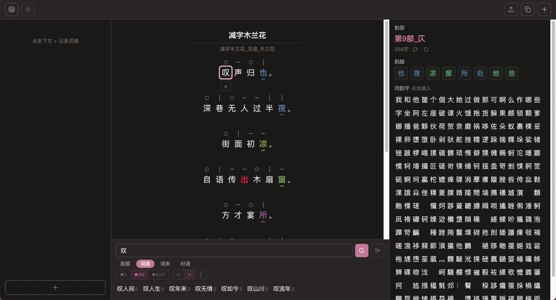Send query via the arrow icon
This screenshot has width=556, height=300.
coord(377,250)
